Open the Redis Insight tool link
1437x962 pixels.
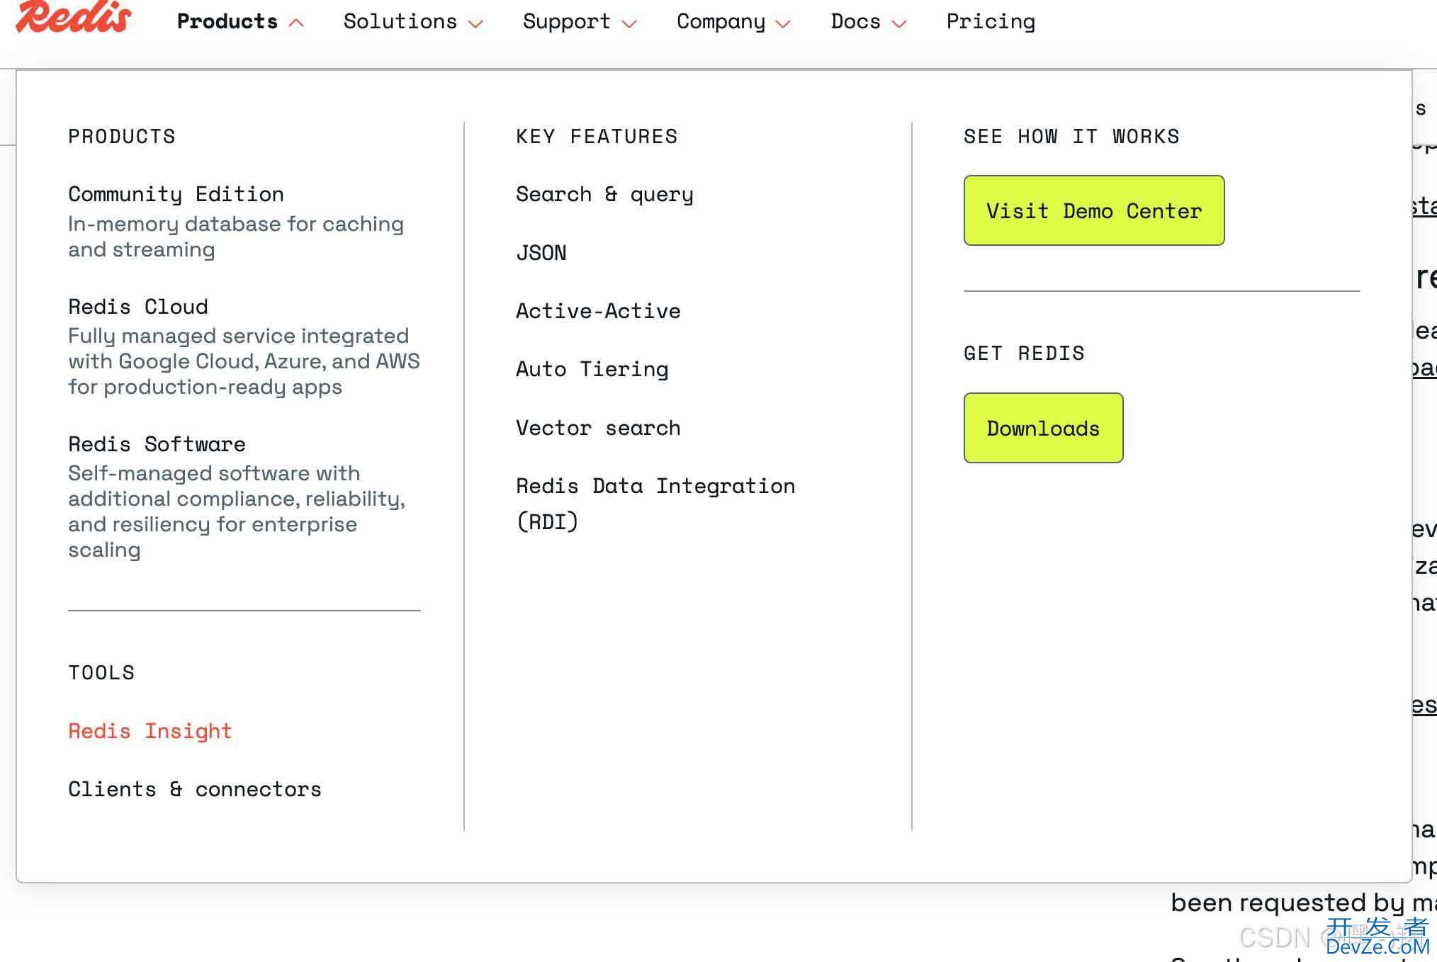coord(150,731)
